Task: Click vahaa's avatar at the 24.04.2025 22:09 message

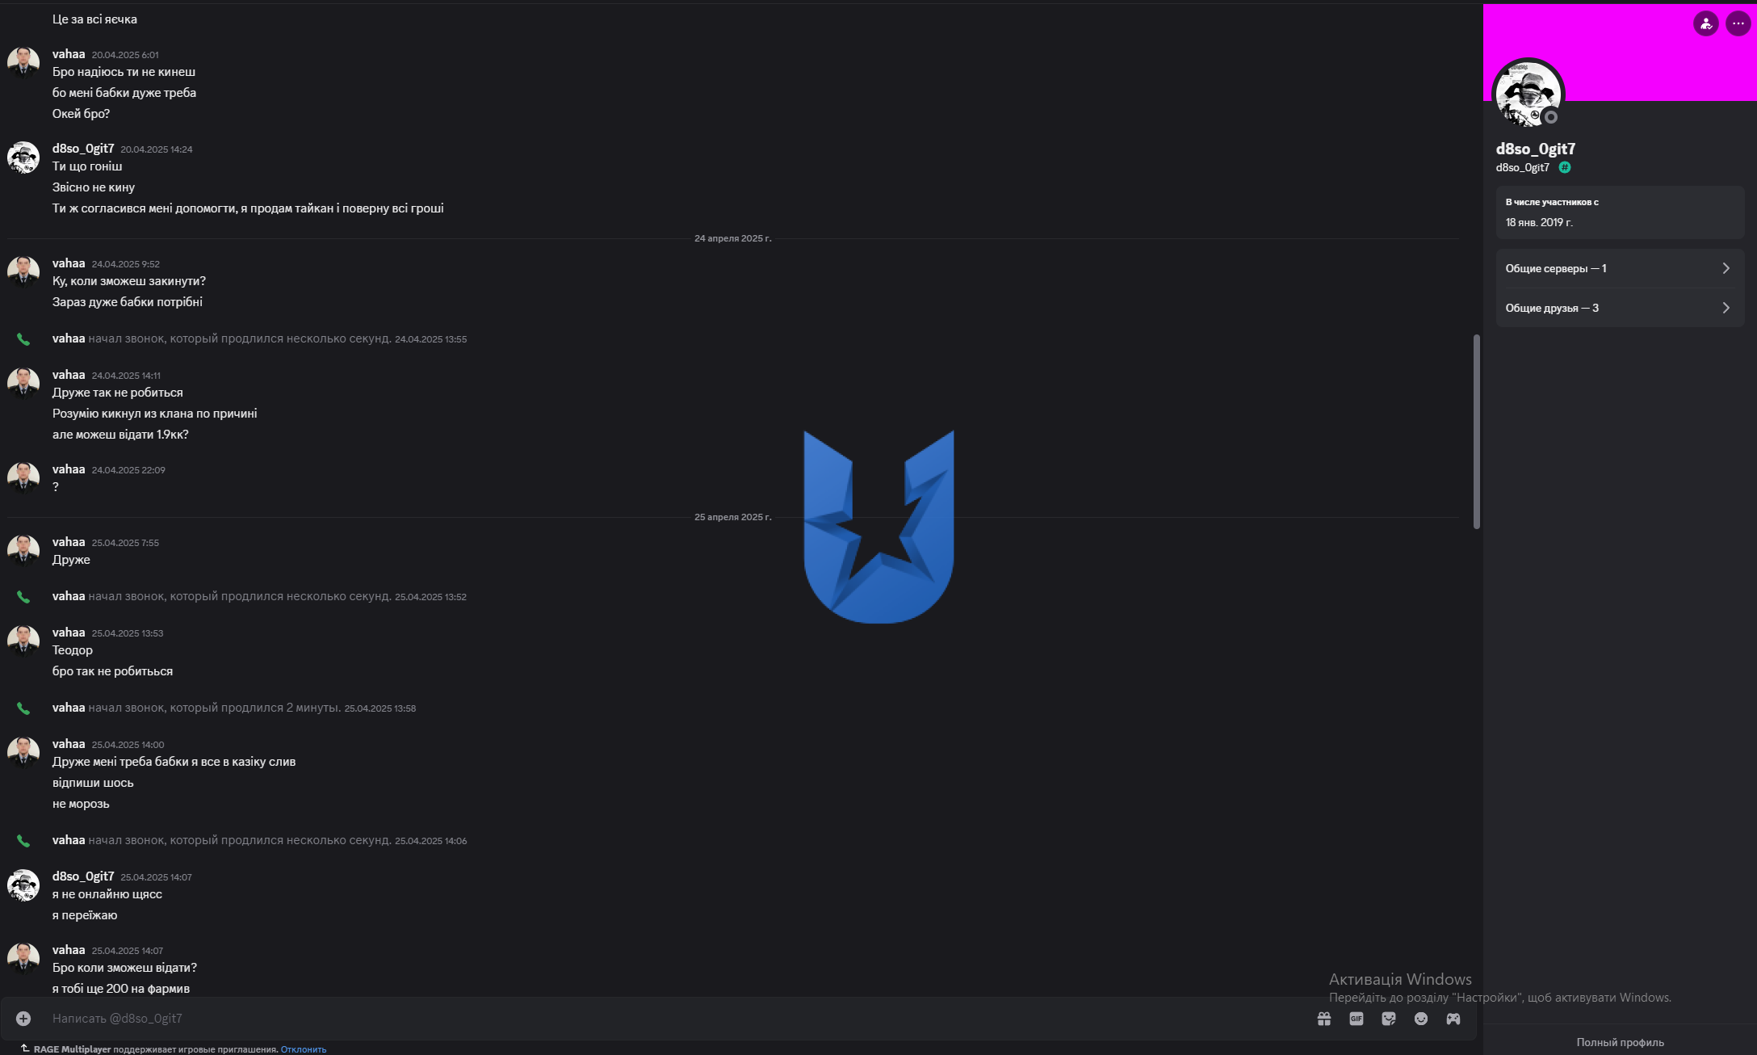Action: click(x=23, y=477)
